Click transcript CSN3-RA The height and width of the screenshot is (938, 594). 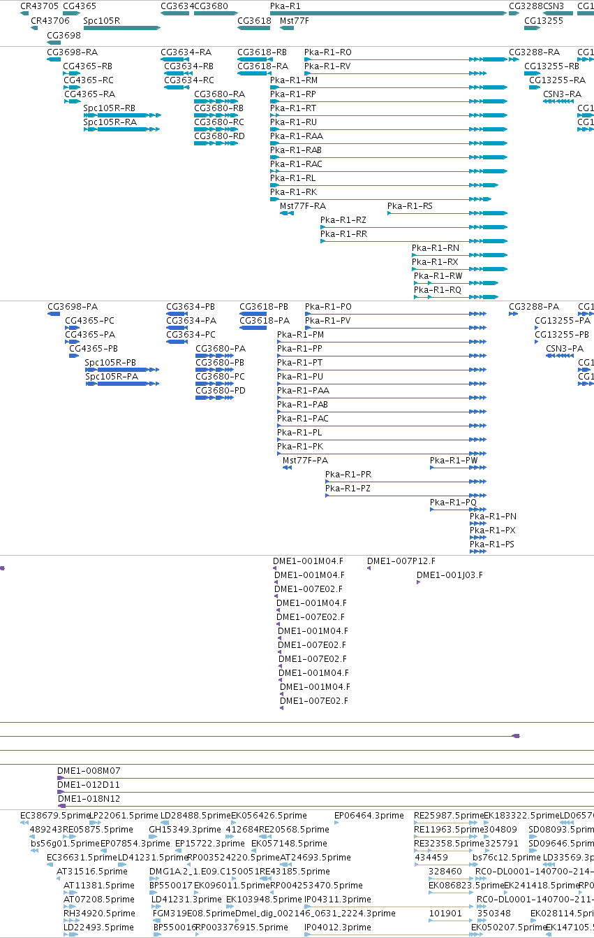[563, 94]
